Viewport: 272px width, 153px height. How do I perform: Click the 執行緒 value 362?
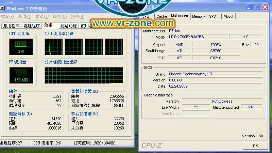coord(58,101)
